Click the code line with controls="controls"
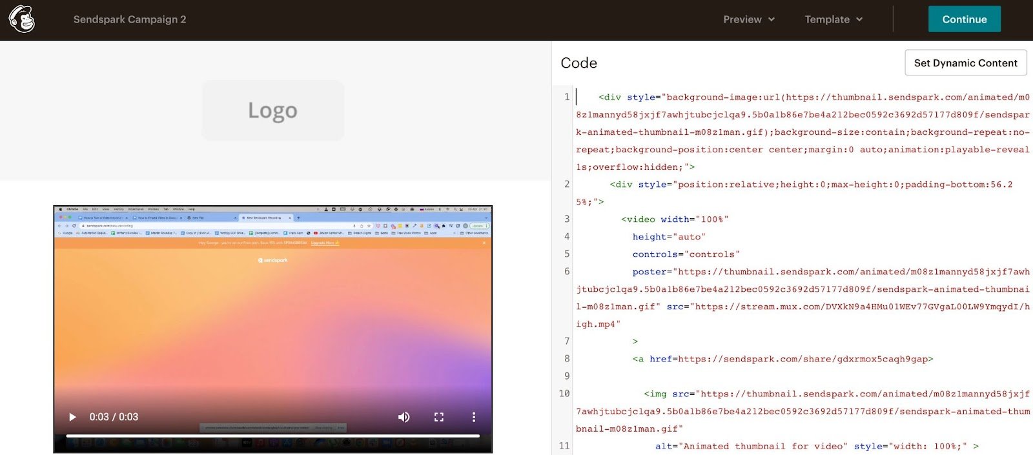Image resolution: width=1033 pixels, height=455 pixels. [686, 254]
